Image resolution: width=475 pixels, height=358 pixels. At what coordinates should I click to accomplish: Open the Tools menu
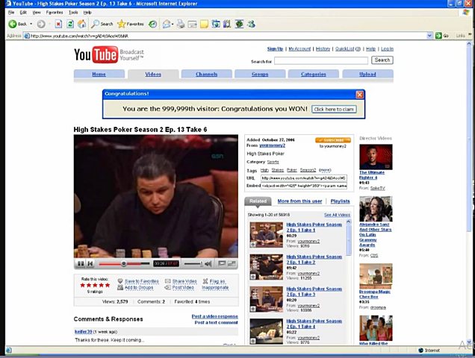pyautogui.click(x=73, y=13)
